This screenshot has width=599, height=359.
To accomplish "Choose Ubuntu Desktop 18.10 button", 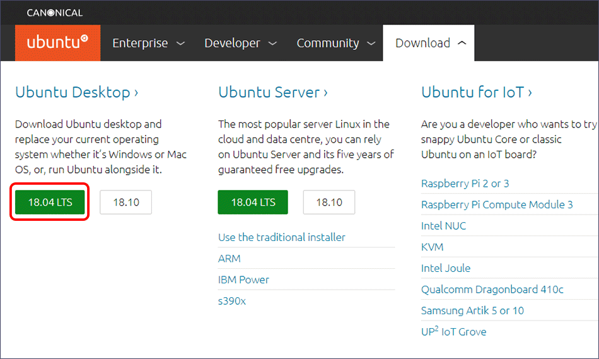I will 125,202.
